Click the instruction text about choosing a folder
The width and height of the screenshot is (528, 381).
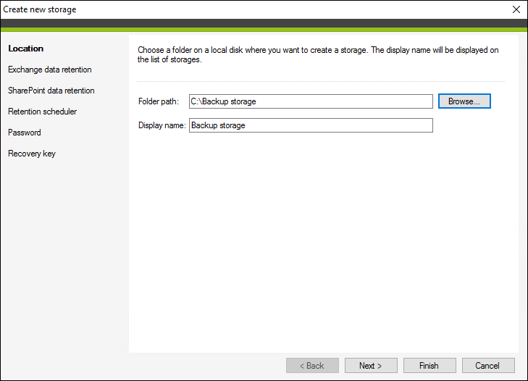[318, 54]
